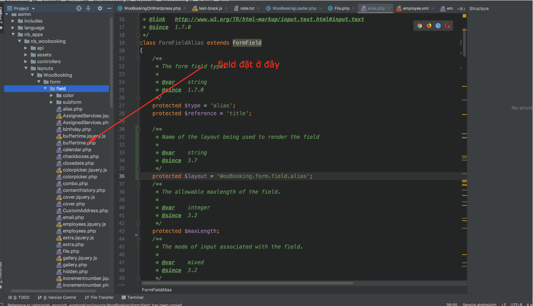Expand the controllers folder
Viewport: 533px width, 306px height.
26,61
